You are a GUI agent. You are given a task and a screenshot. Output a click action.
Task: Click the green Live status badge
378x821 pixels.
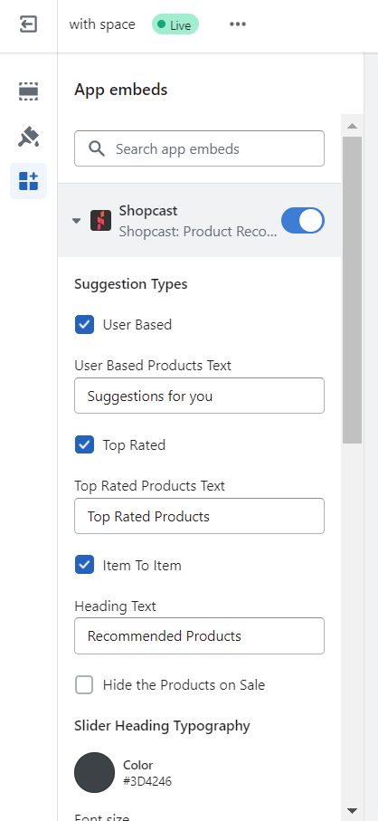coord(175,24)
